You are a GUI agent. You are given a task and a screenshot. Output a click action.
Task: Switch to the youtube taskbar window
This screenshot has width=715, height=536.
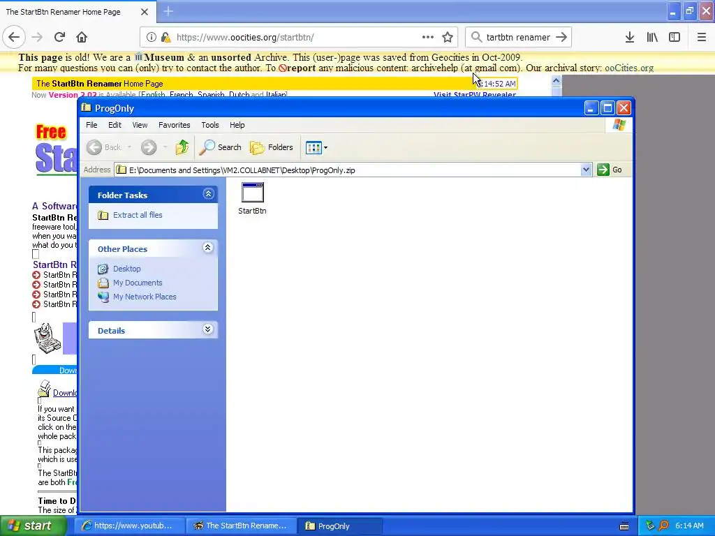pos(131,526)
